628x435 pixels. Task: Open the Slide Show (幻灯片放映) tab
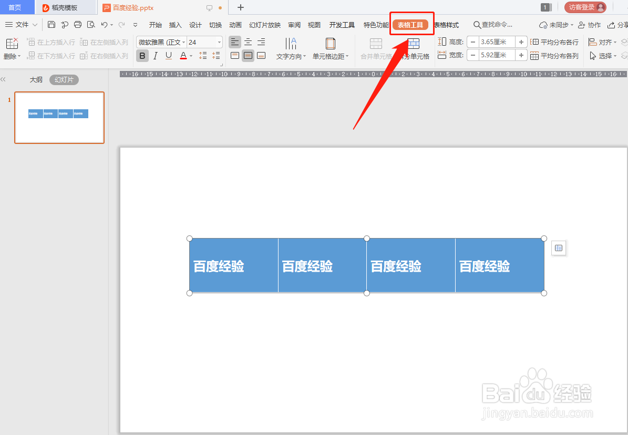pyautogui.click(x=265, y=25)
